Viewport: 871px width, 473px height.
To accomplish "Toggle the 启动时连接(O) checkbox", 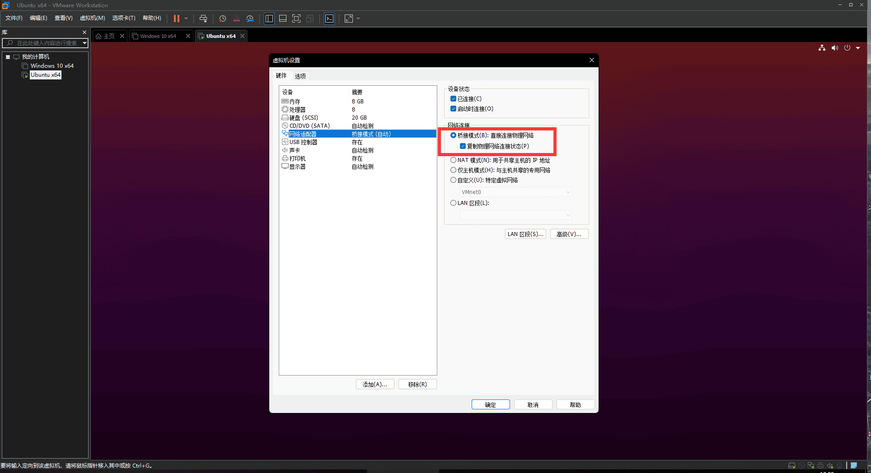I will pos(453,109).
